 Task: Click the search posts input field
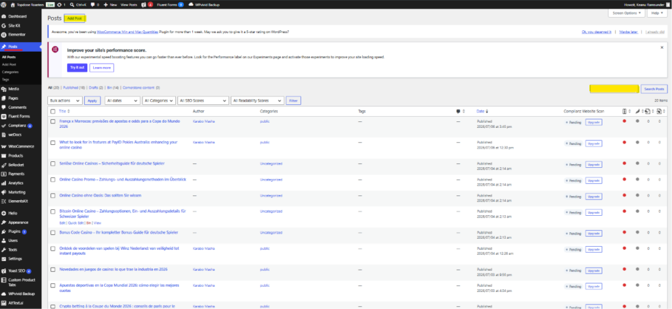614,89
